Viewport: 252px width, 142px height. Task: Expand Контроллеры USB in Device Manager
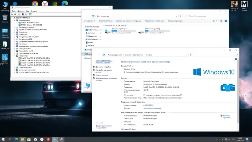pyautogui.click(x=14, y=39)
